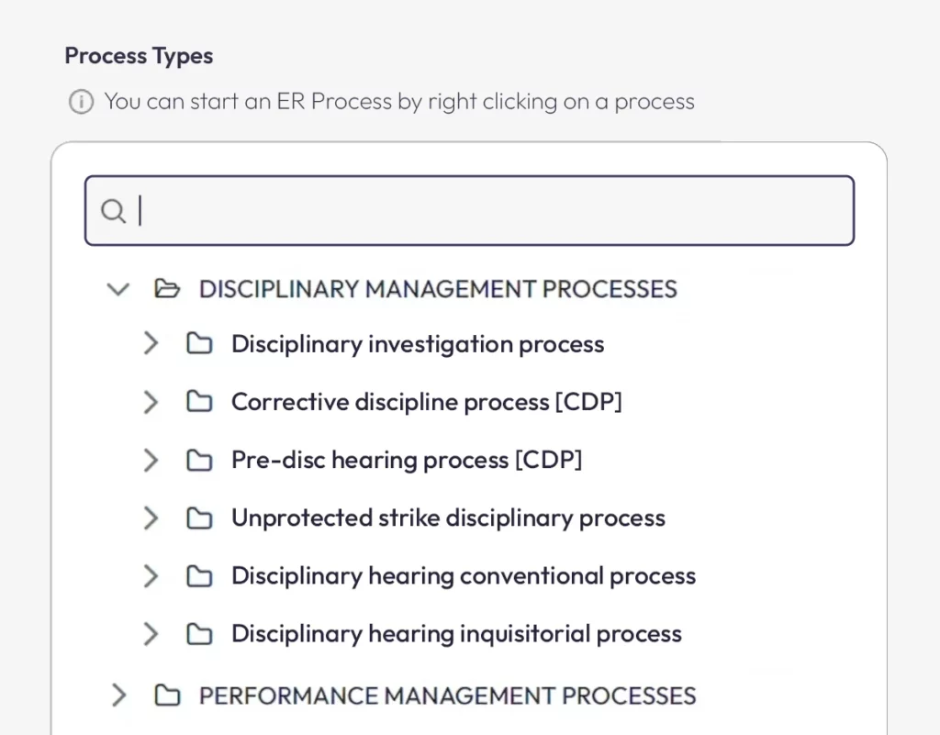Select Disciplinary hearing conventional process item
The width and height of the screenshot is (940, 735).
(464, 576)
